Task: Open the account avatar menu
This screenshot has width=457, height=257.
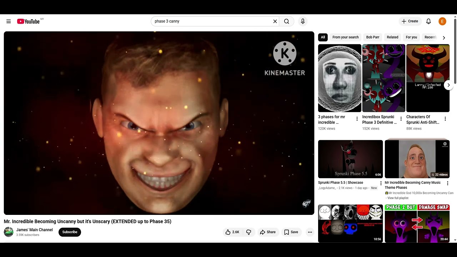Action: (x=442, y=21)
